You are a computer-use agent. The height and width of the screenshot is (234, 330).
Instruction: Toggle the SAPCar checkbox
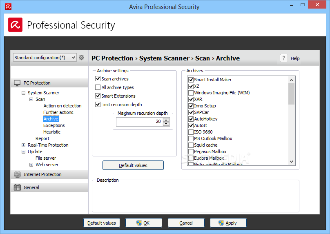tap(191, 112)
